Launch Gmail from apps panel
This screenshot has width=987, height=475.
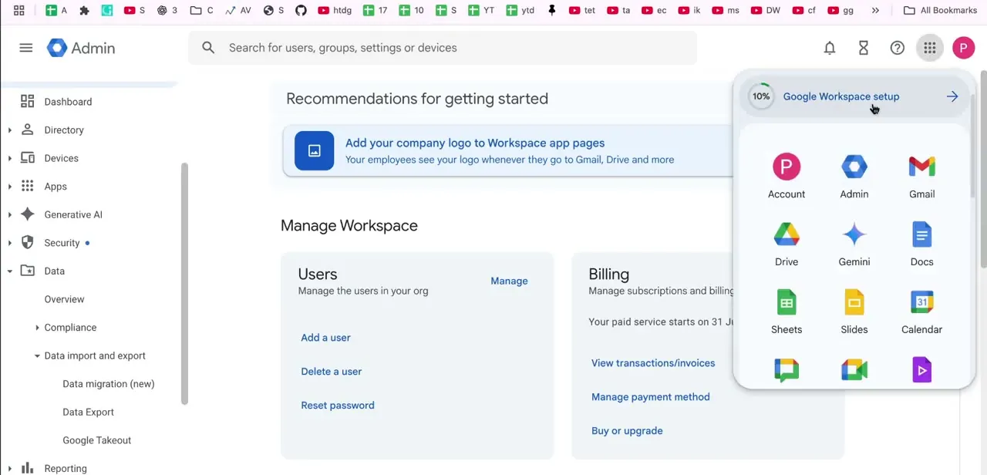(x=922, y=177)
